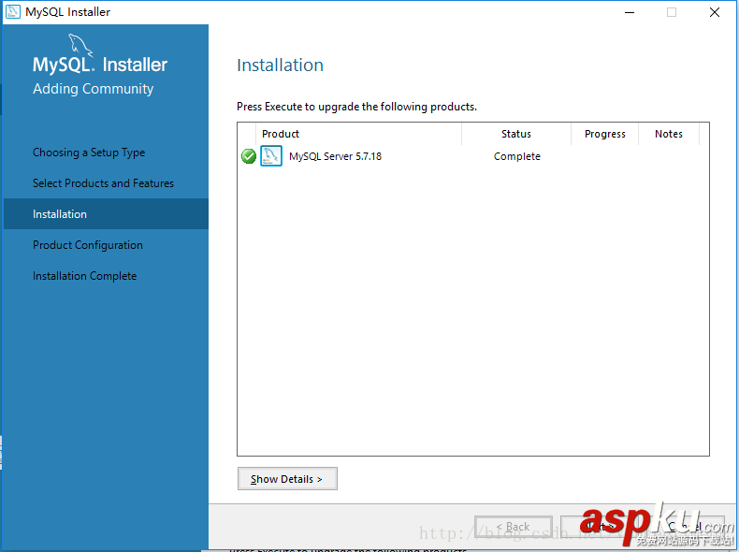The height and width of the screenshot is (552, 739).
Task: Go to Select Products and Features step
Action: tap(103, 183)
